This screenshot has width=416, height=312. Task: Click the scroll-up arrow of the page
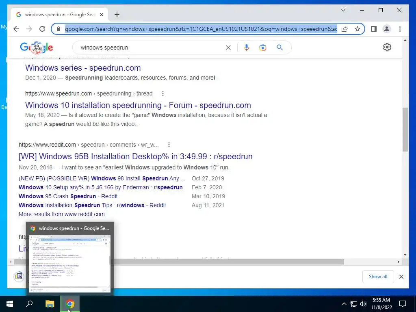click(x=405, y=40)
